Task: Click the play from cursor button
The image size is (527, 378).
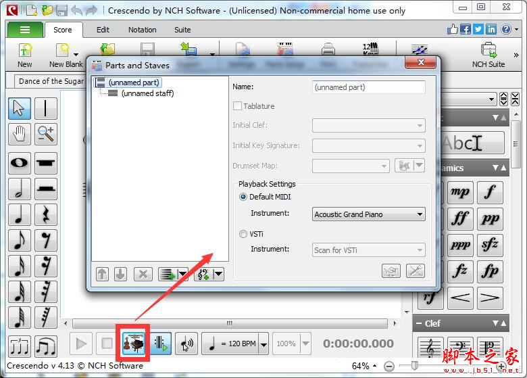Action: 160,344
